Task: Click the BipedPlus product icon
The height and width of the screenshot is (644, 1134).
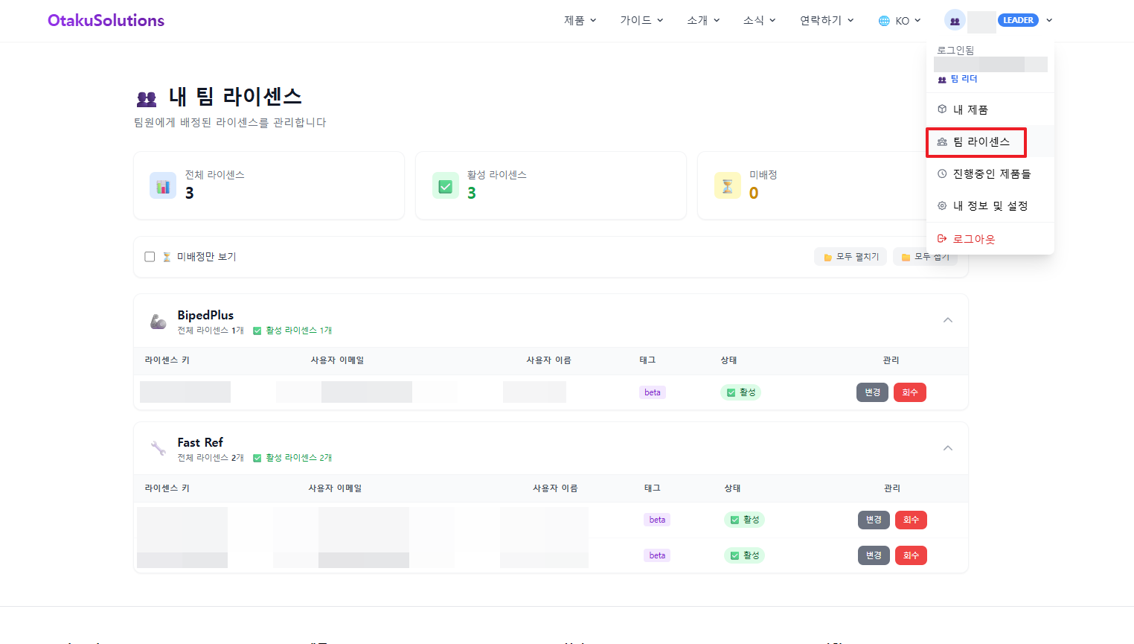Action: (158, 322)
